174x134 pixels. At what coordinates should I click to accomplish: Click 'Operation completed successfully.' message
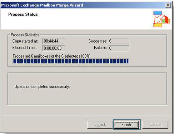click(42, 87)
